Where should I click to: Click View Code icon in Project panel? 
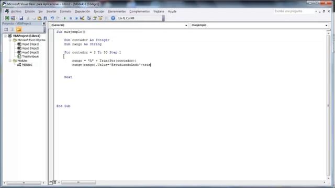pos(6,29)
